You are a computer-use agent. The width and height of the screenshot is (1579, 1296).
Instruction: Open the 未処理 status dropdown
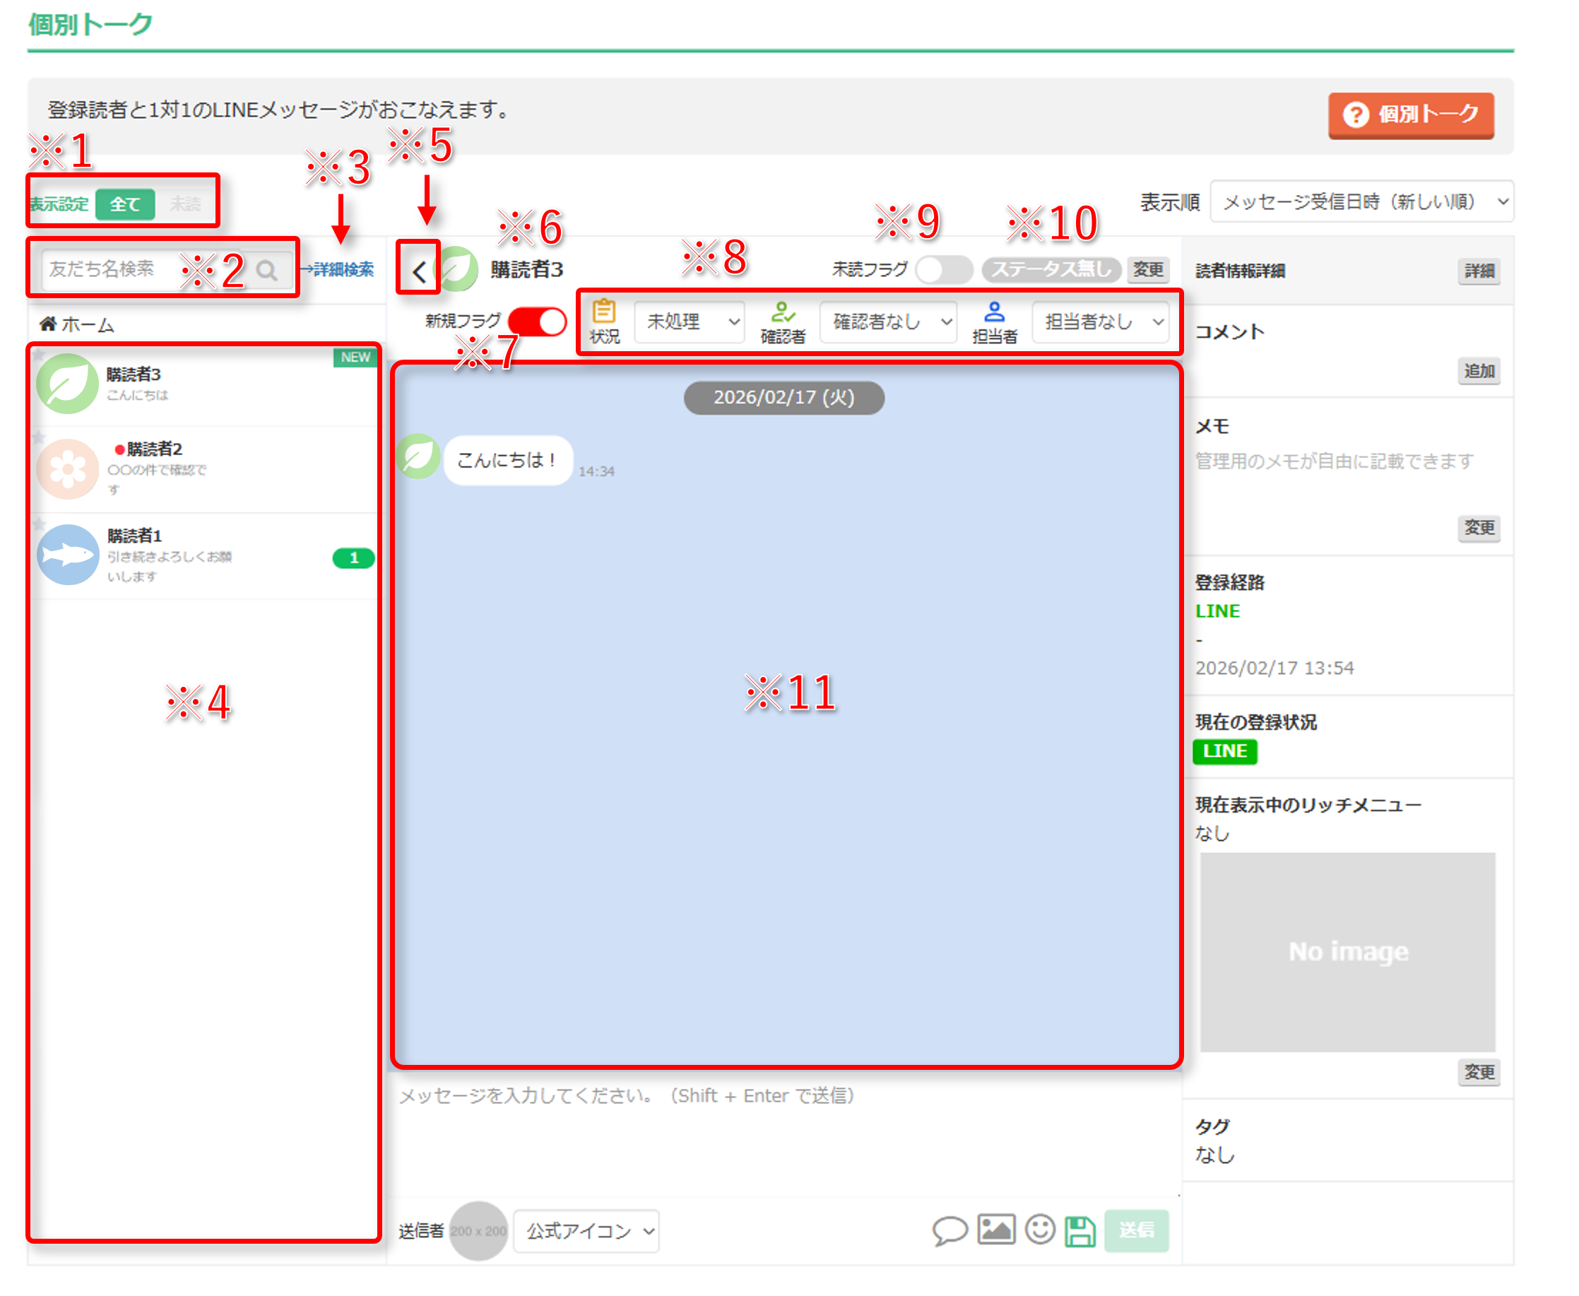690,322
